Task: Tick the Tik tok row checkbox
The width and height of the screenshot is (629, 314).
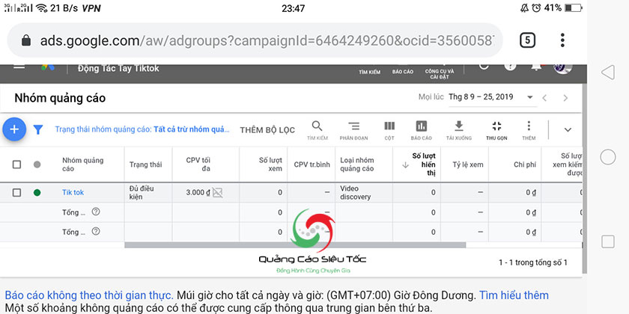Action: click(x=16, y=193)
